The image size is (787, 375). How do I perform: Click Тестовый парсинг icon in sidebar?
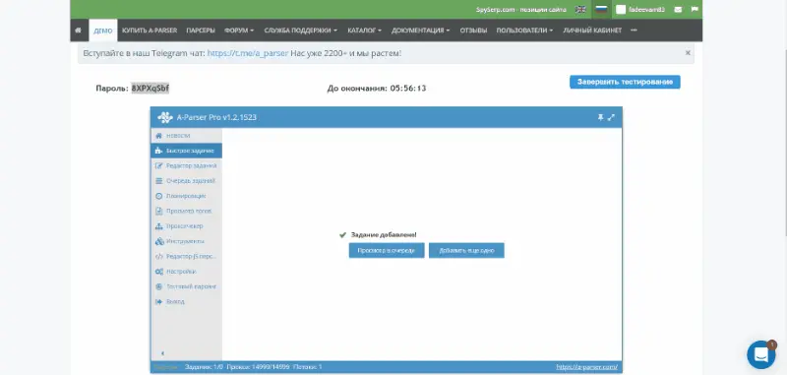[x=158, y=286]
